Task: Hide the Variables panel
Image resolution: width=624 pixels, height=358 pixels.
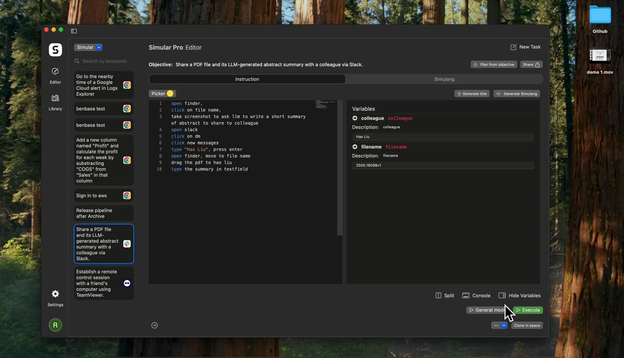Action: point(519,296)
